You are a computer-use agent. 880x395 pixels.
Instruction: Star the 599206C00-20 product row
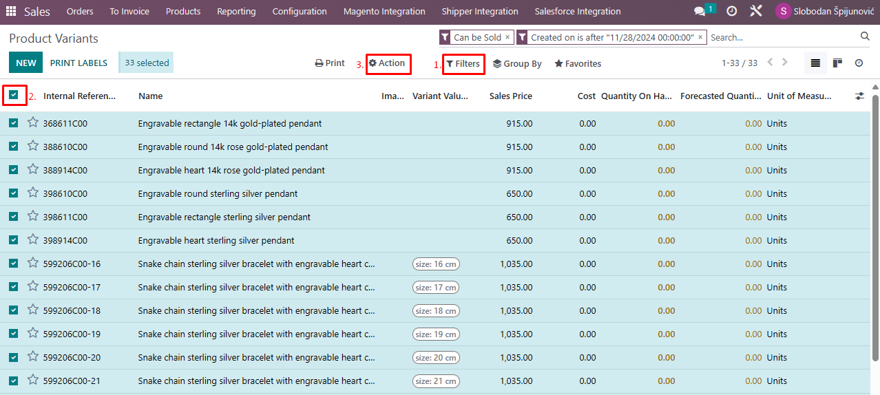click(32, 356)
